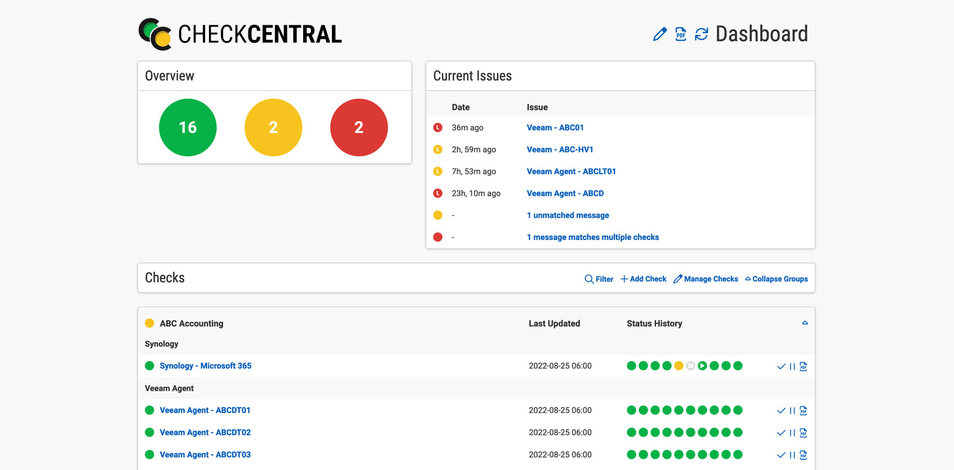Mark Synology - Microsoft 365 check as resolved
The image size is (954, 470).
[x=781, y=366]
